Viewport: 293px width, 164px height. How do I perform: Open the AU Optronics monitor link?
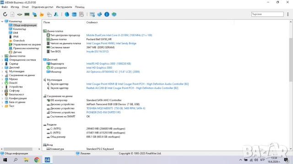(x=113, y=72)
